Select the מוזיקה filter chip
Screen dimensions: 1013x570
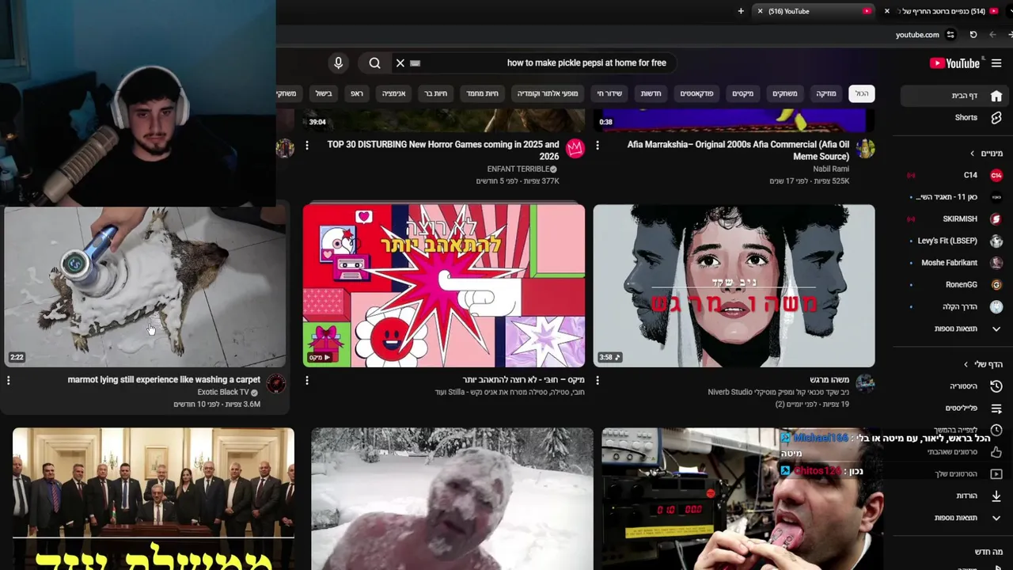pos(826,93)
